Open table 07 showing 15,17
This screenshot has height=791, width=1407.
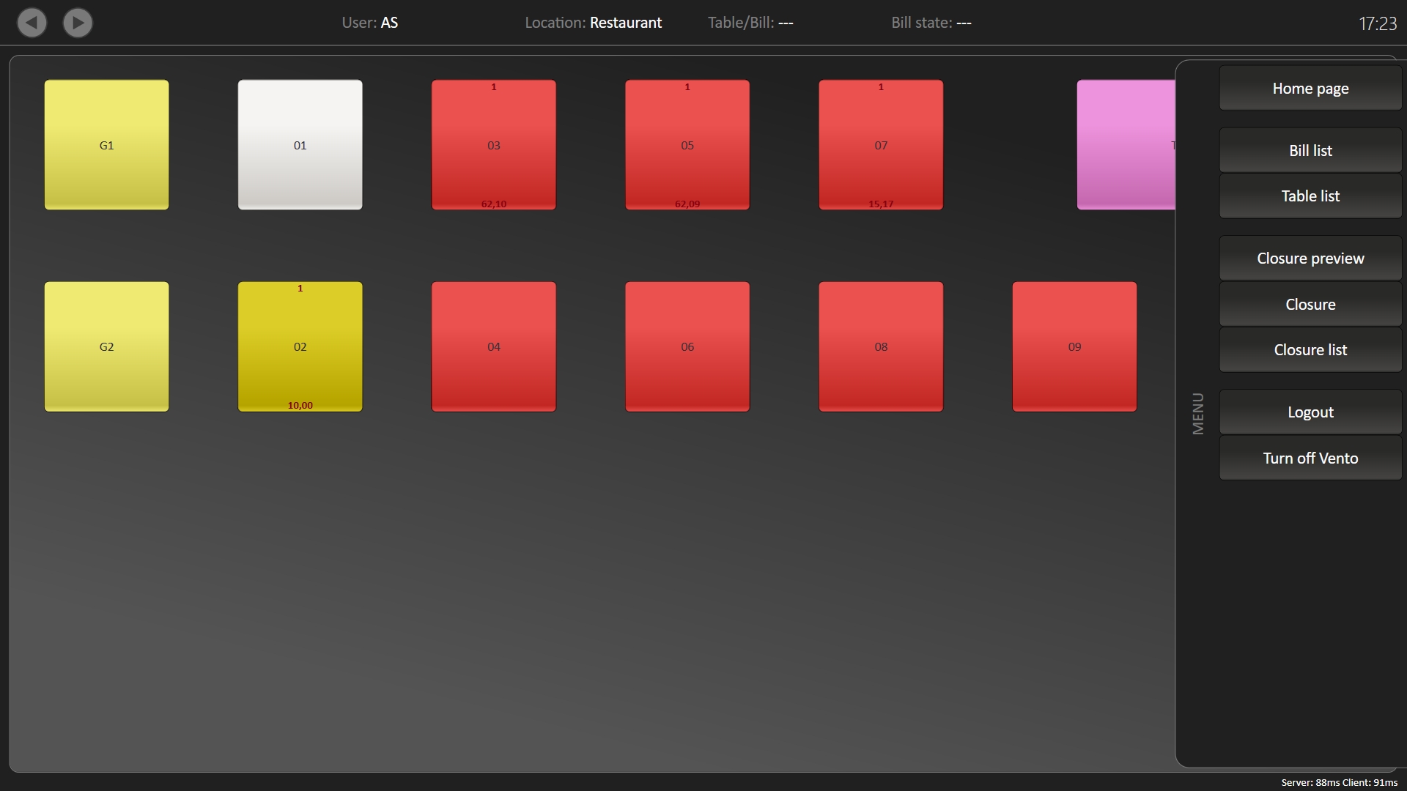pos(880,145)
